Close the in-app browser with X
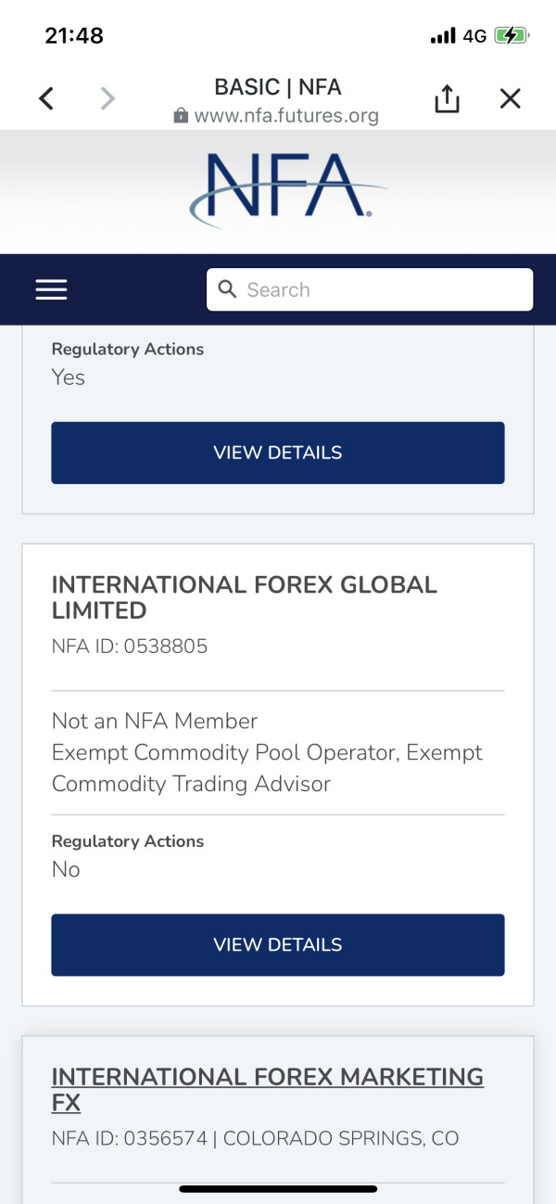556x1204 pixels. click(x=511, y=98)
